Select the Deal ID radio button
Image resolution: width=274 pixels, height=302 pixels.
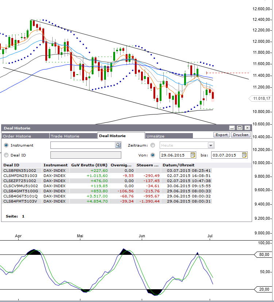tap(6, 155)
